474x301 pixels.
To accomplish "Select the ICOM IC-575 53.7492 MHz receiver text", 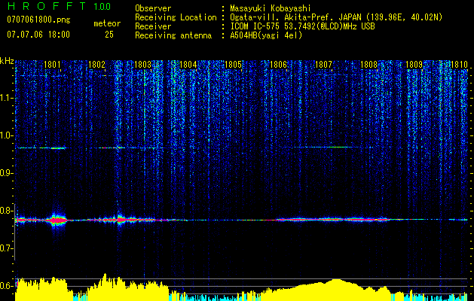I will (302, 26).
